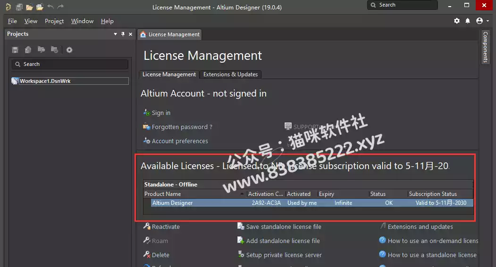This screenshot has height=267, width=496.
Task: Click the Forgotten password link
Action: click(182, 127)
